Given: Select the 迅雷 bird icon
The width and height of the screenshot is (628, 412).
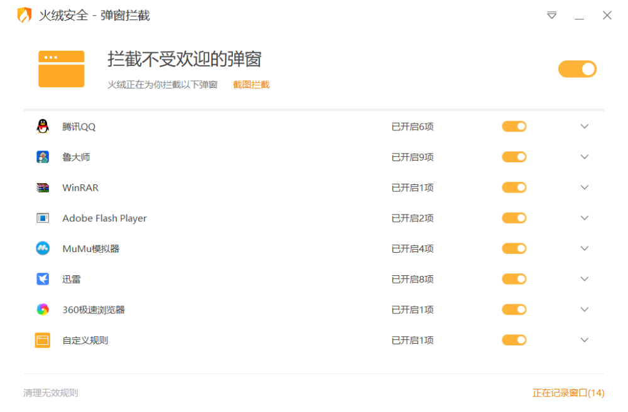Looking at the screenshot, I should pyautogui.click(x=43, y=279).
